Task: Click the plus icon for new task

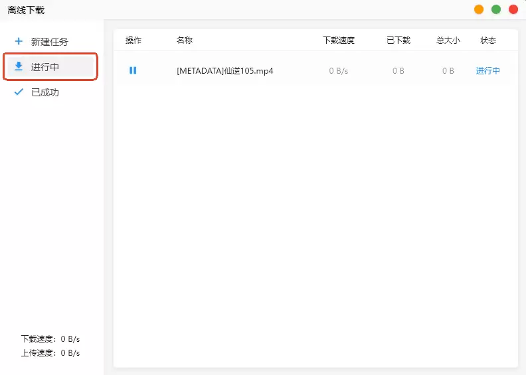Action: (19, 41)
